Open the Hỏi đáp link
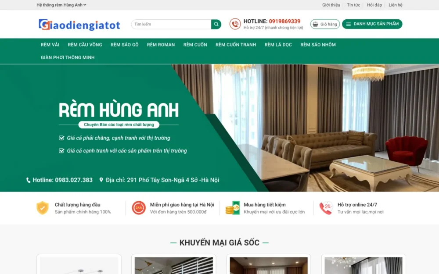 click(374, 5)
